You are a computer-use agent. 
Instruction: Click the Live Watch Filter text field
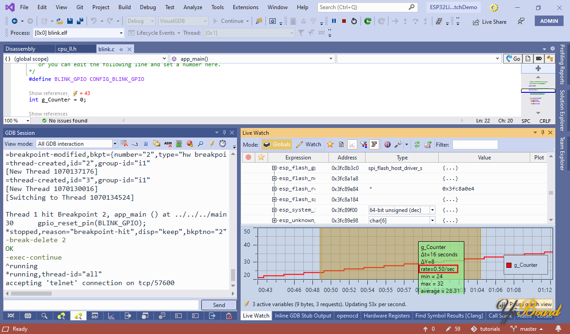click(x=475, y=144)
